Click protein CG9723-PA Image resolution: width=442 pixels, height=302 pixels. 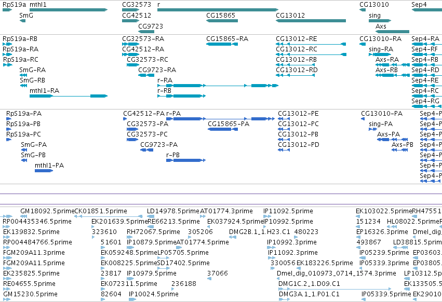[x=159, y=145]
